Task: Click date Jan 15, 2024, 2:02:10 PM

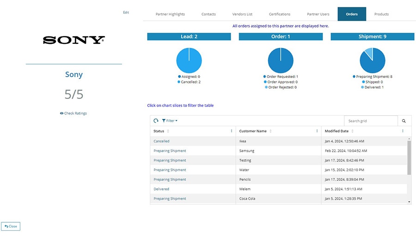Action: [344, 170]
